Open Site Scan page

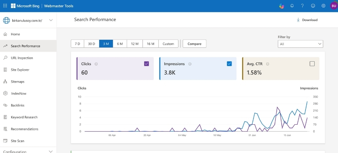click(28, 141)
